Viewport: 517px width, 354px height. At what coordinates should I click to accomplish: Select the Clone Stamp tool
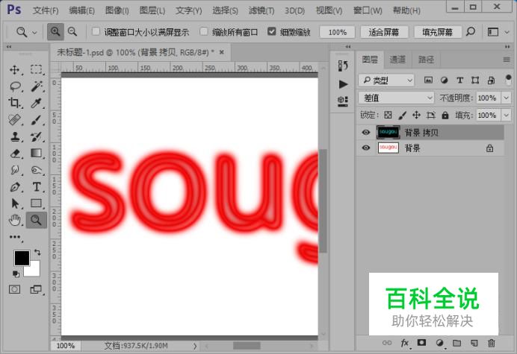click(14, 136)
